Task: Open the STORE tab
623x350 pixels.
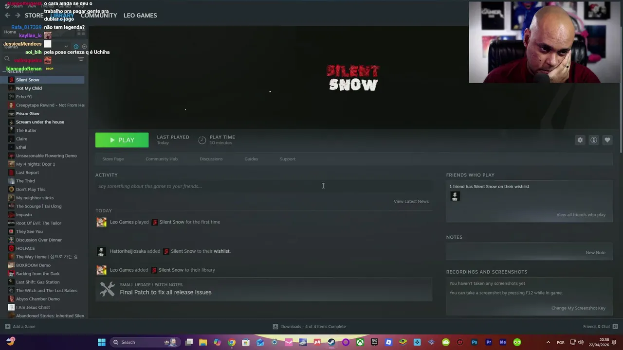Action: tap(34, 16)
